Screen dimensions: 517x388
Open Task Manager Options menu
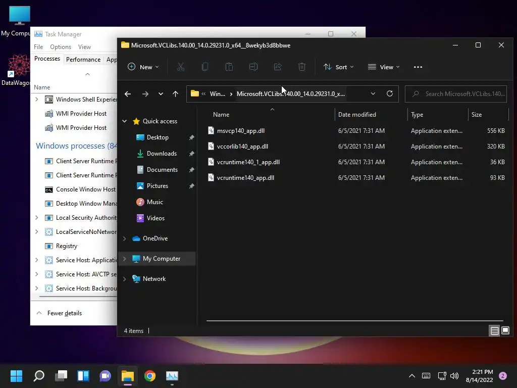click(61, 47)
